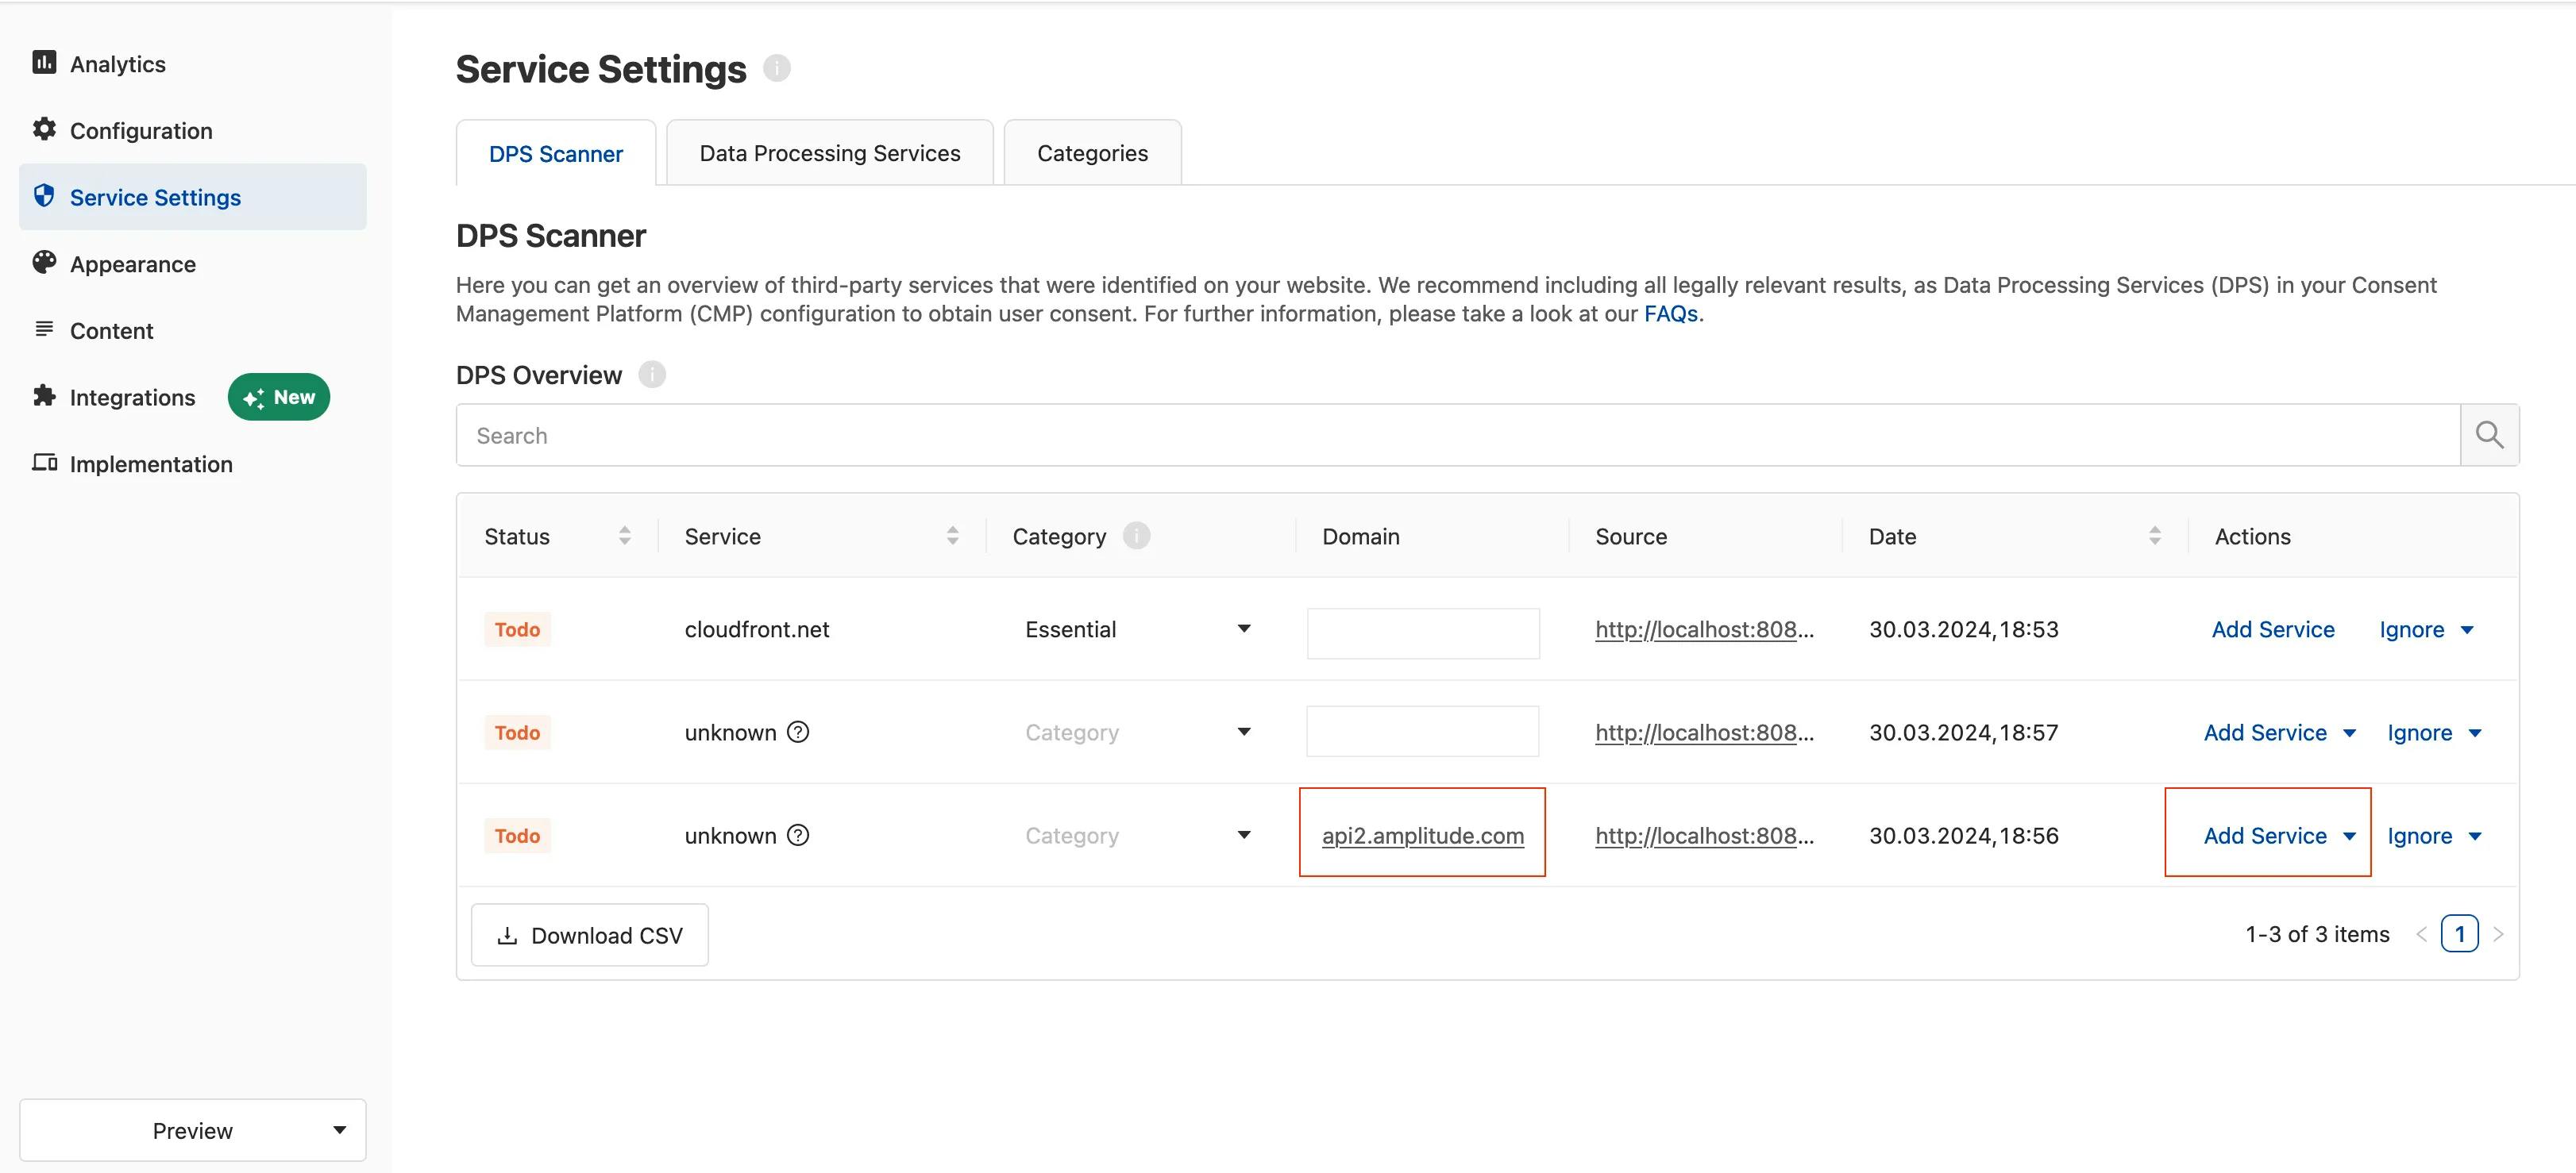Open the api2.amplitude.com domain link
The image size is (2576, 1173).
click(x=1422, y=835)
